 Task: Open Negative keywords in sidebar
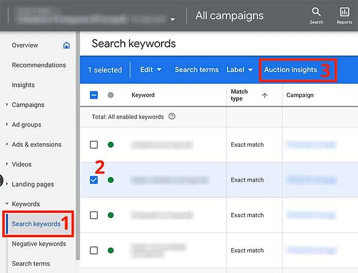tap(39, 244)
